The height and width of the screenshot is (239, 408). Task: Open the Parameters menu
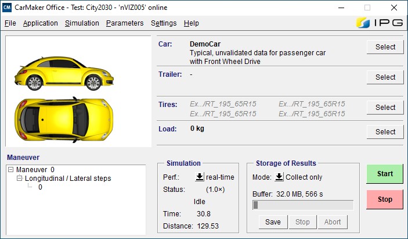click(125, 23)
